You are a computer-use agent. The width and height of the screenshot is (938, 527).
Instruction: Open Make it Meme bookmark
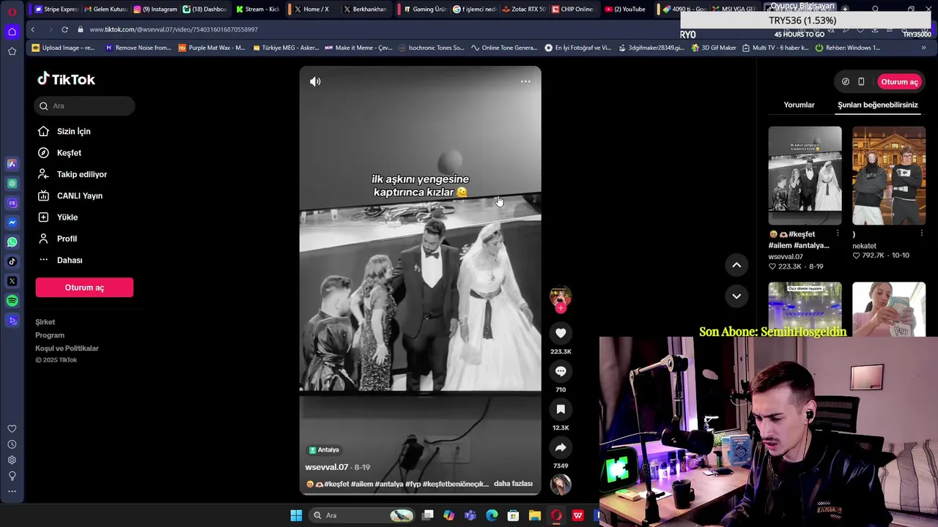point(358,48)
